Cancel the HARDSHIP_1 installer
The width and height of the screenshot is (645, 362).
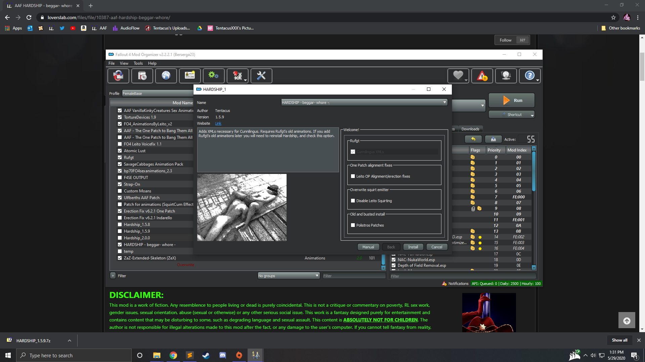pyautogui.click(x=437, y=247)
